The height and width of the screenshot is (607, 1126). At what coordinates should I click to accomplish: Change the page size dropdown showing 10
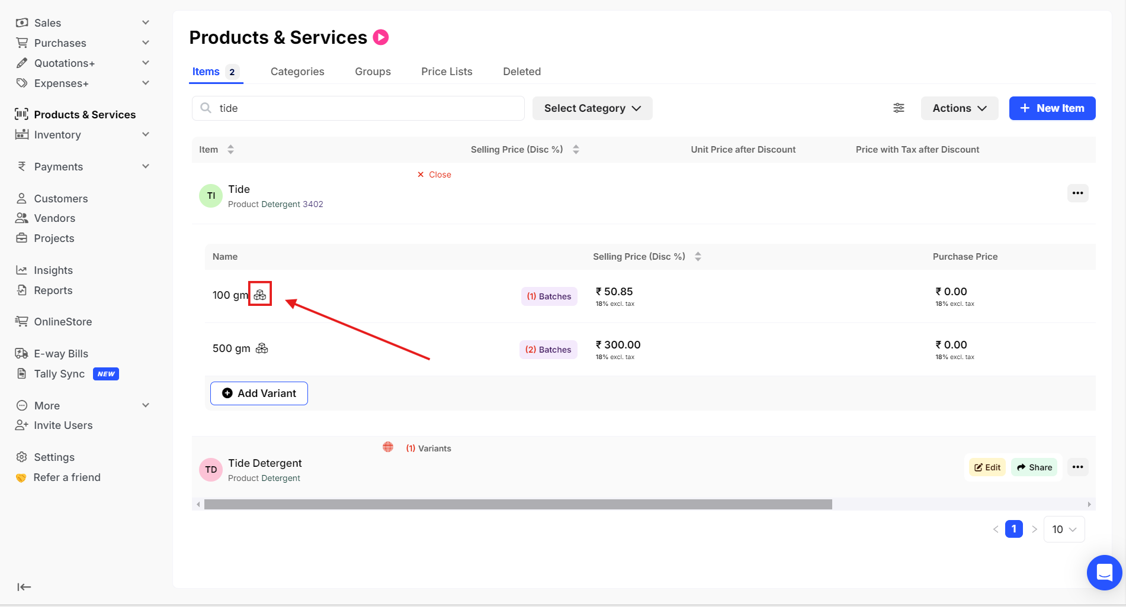1064,529
